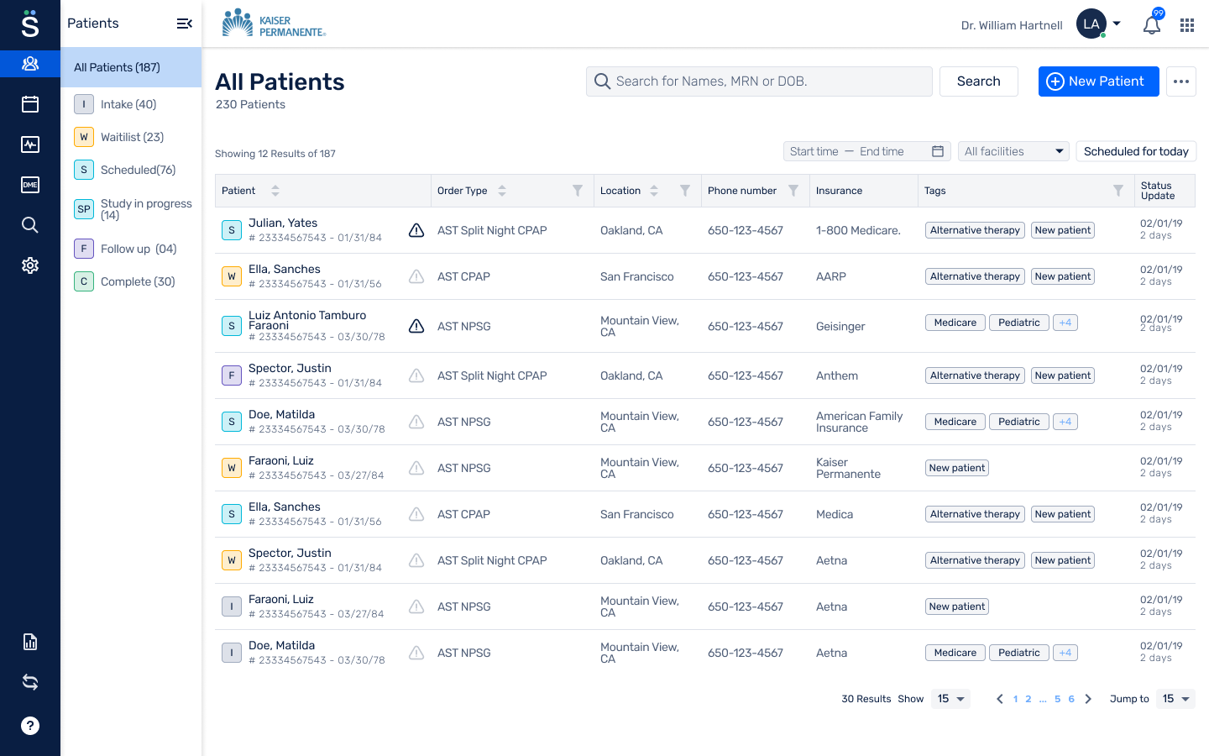
Task: Open the All facilities dropdown
Action: click(1013, 151)
